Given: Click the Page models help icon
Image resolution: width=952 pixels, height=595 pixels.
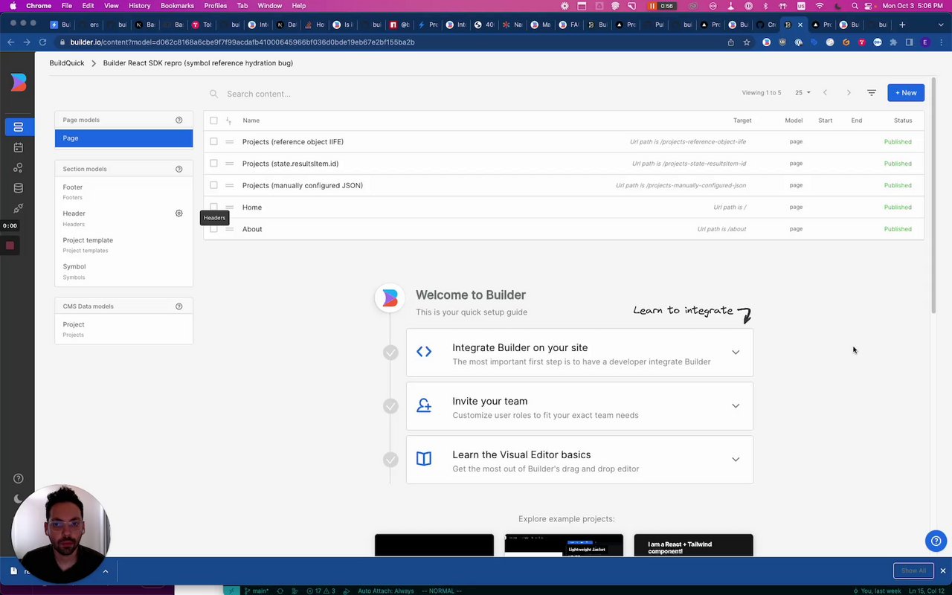Looking at the screenshot, I should (x=178, y=120).
